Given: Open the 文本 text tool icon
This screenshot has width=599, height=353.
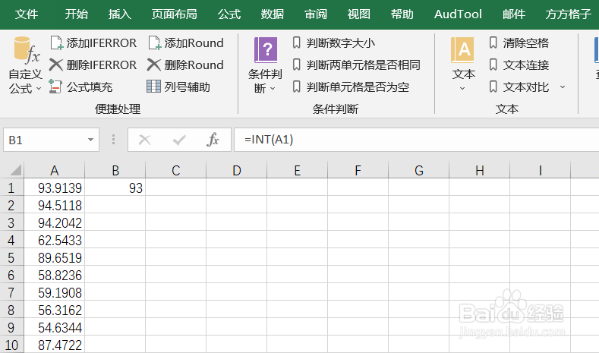Looking at the screenshot, I should tap(462, 50).
